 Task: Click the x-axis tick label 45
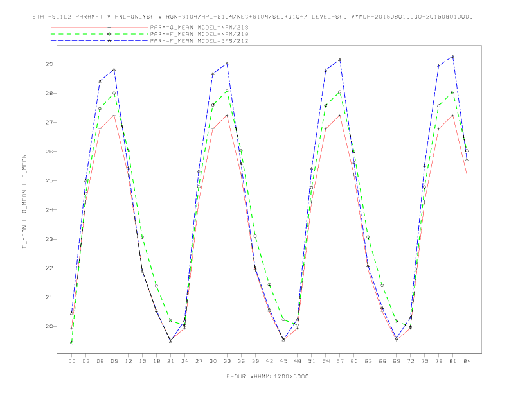(x=283, y=361)
